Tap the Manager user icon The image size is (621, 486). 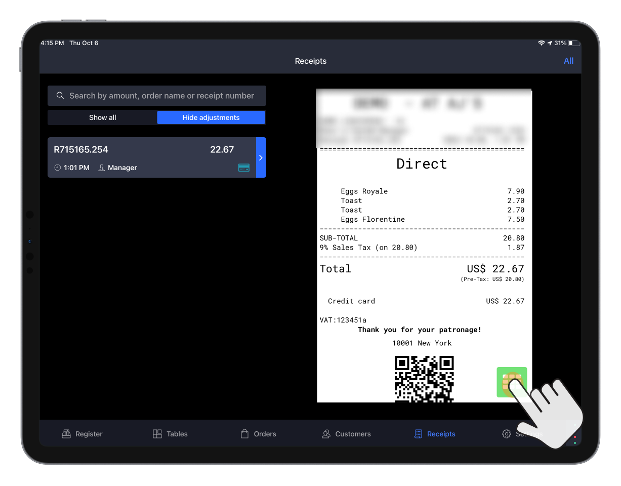(102, 168)
